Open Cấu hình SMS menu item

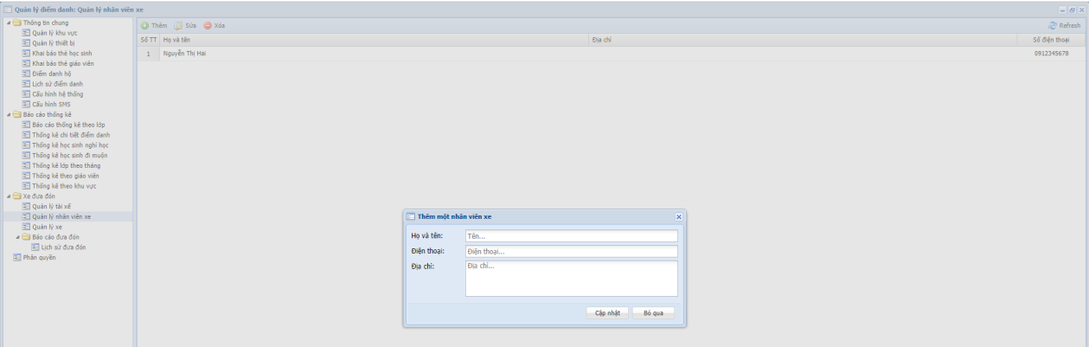[51, 104]
